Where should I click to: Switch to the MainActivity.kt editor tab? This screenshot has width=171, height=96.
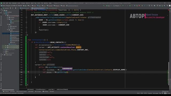coord(25,8)
